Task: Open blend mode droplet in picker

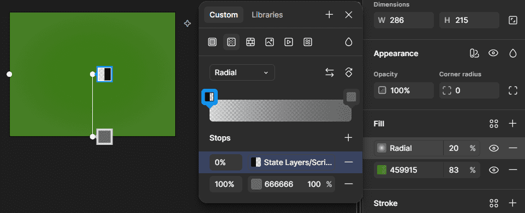Action: pos(349,42)
